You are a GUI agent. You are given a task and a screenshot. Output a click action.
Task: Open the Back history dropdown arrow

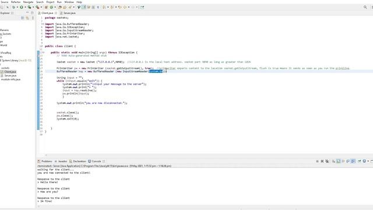[129, 7]
